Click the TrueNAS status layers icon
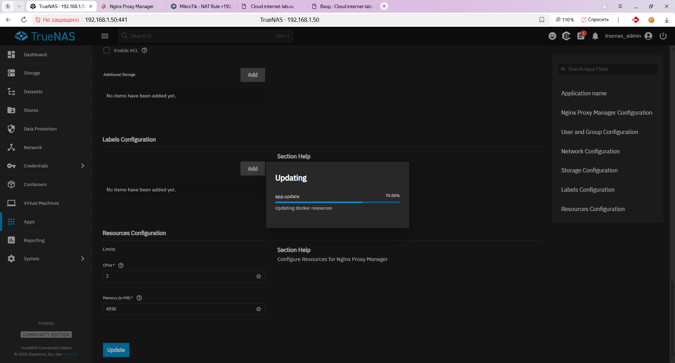 (566, 36)
